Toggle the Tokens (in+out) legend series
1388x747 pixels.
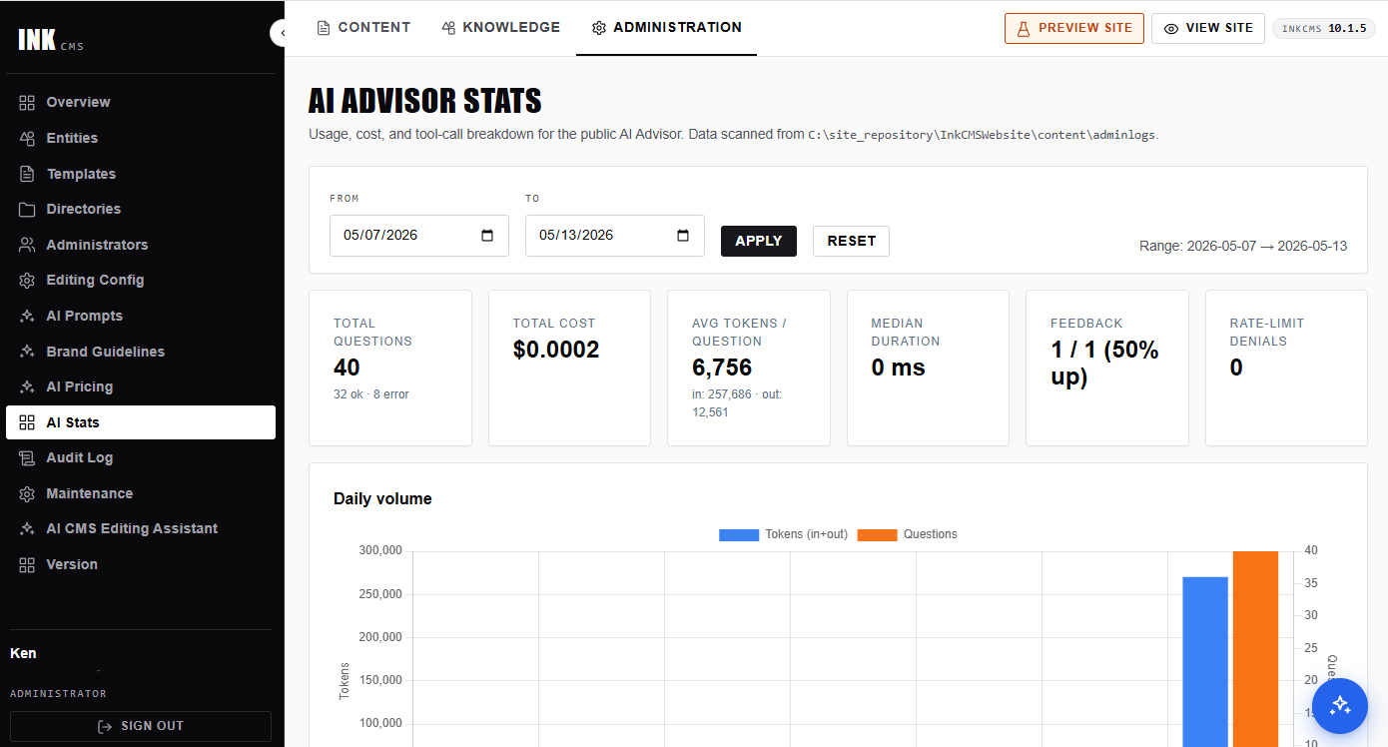(x=783, y=534)
